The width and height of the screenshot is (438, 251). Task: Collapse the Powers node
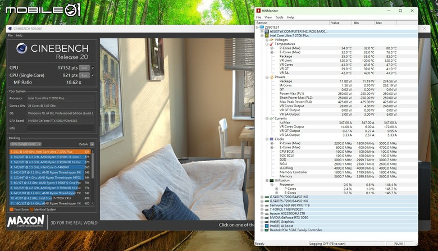click(x=267, y=77)
